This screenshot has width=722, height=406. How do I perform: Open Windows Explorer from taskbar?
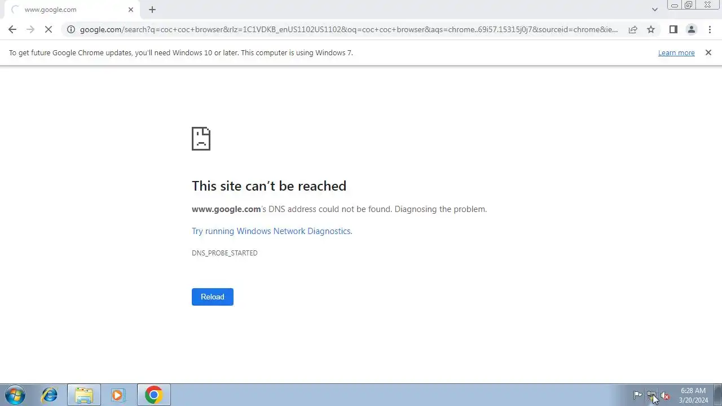pos(84,395)
